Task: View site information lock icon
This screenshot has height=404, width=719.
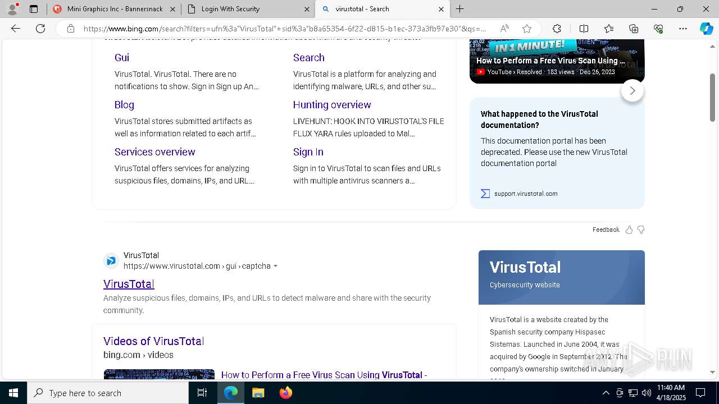Action: click(71, 29)
